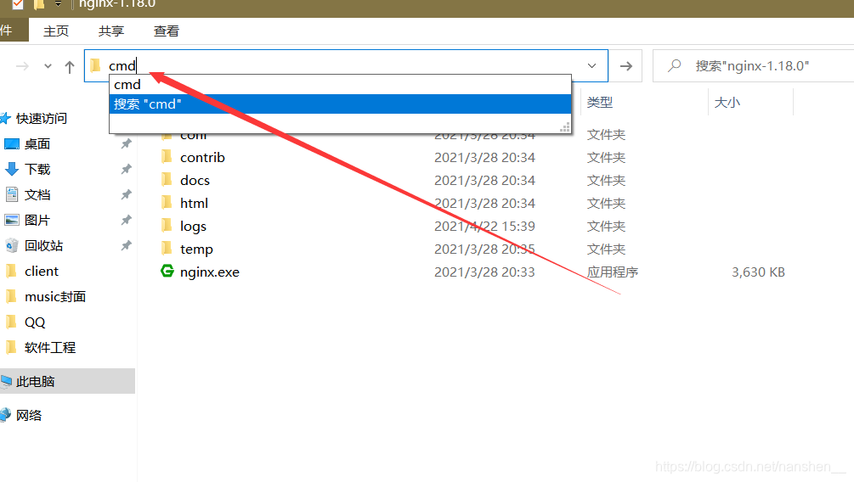
Task: Select the html folder icon
Action: pyautogui.click(x=167, y=203)
